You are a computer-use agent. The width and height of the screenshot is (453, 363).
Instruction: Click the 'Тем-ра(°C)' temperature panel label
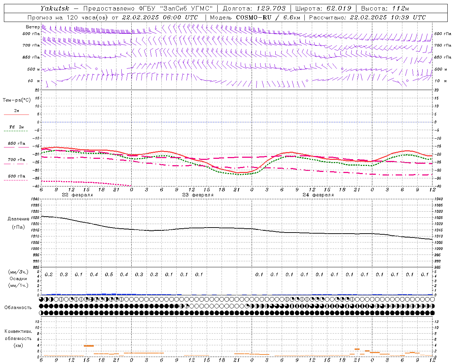(17, 100)
